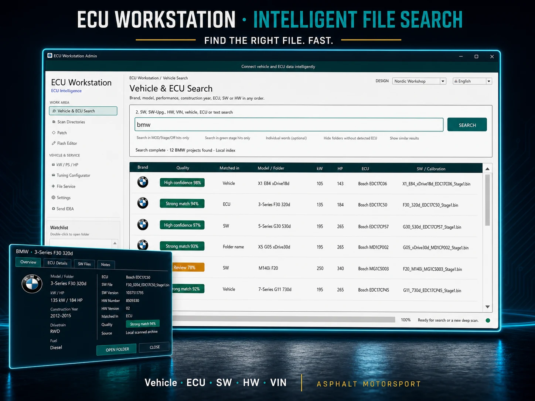535x401 pixels.
Task: Select the 7-Series G11 730d cell
Action: 275,289
